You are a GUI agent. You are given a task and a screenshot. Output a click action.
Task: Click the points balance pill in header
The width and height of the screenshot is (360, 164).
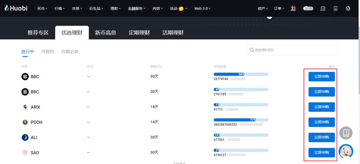pyautogui.click(x=308, y=9)
